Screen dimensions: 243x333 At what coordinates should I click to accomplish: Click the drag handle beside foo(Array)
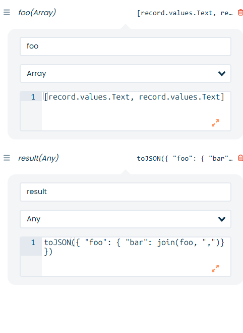tap(7, 12)
